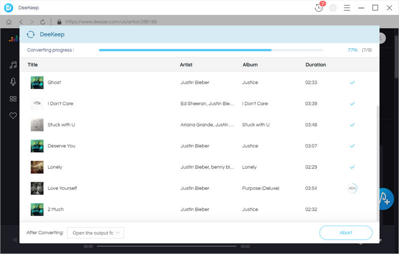This screenshot has height=254, width=399.
Task: Select the Deserve You cover thumbnail
Action: pyautogui.click(x=37, y=146)
